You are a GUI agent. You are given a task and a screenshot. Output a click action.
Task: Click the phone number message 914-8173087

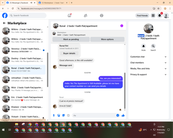click(65, 106)
